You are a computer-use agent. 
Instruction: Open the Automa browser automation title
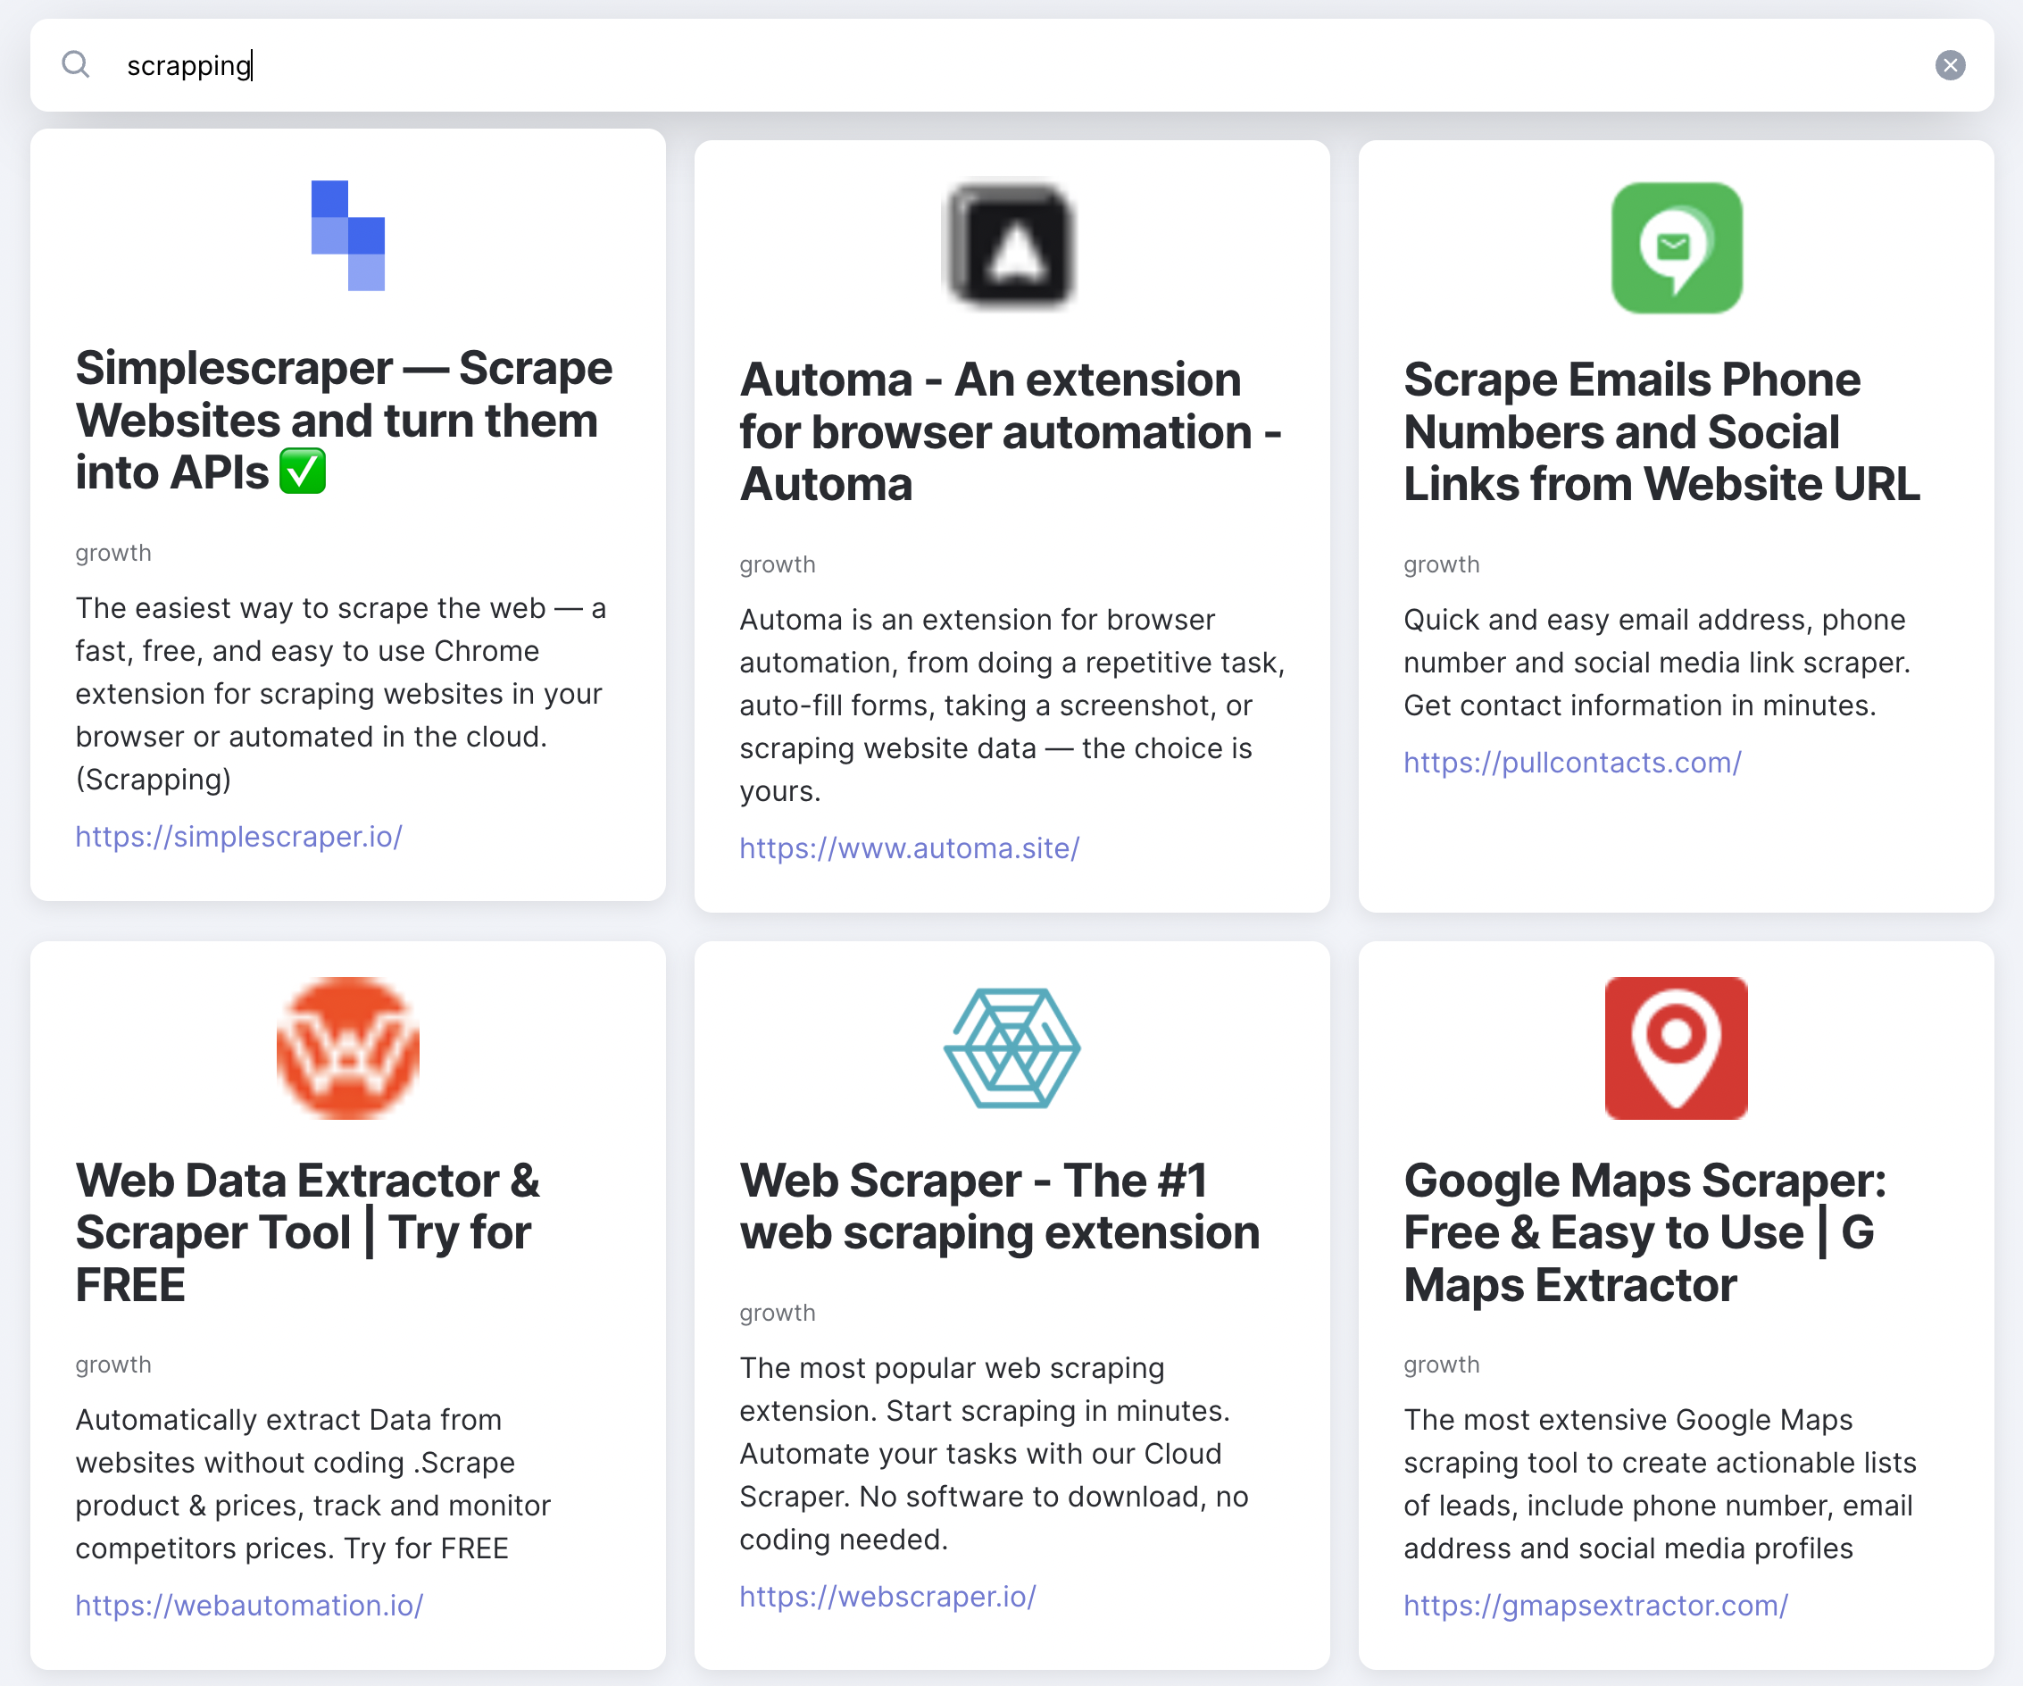pyautogui.click(x=1011, y=431)
